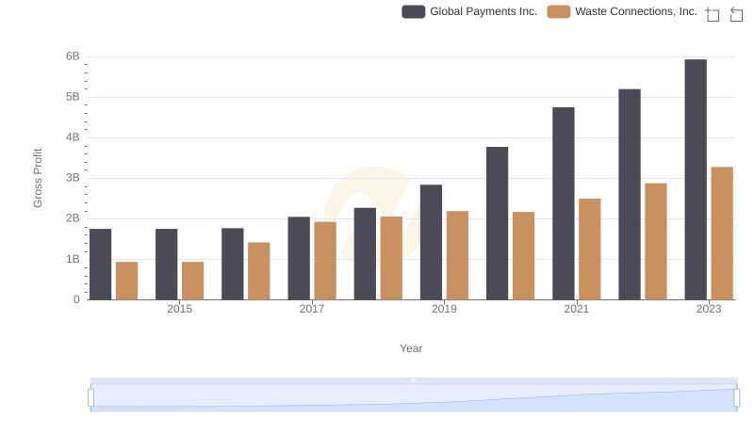Image resolution: width=754 pixels, height=434 pixels.
Task: Toggle Waste Connections, Inc. legend series
Action: click(622, 11)
